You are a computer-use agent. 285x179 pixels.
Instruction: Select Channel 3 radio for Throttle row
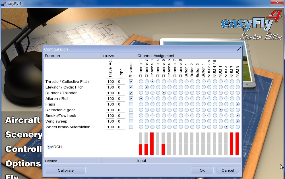pyautogui.click(x=152, y=81)
